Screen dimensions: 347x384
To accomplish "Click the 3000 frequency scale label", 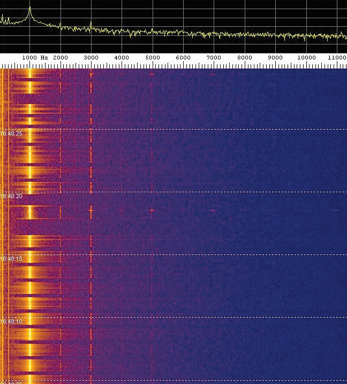I will (91, 57).
